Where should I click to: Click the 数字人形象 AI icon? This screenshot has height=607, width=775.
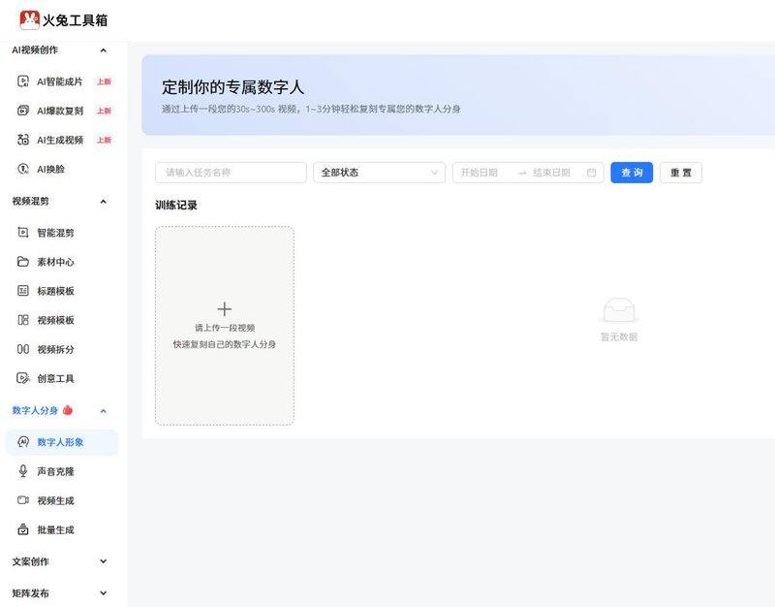(x=23, y=442)
